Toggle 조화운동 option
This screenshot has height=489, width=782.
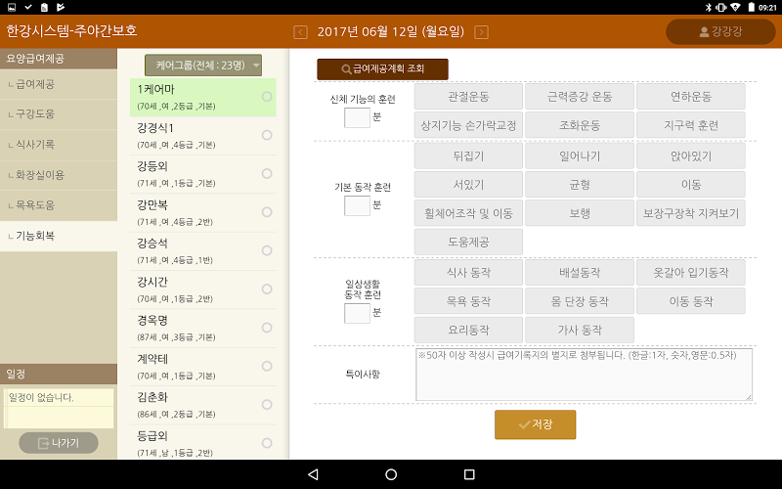580,125
